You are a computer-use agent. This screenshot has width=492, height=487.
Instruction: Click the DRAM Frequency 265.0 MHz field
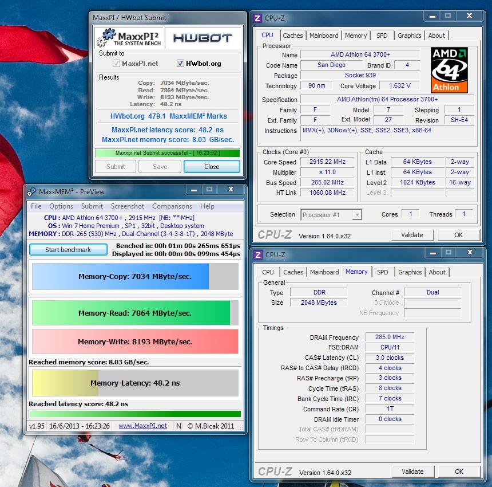click(x=390, y=337)
